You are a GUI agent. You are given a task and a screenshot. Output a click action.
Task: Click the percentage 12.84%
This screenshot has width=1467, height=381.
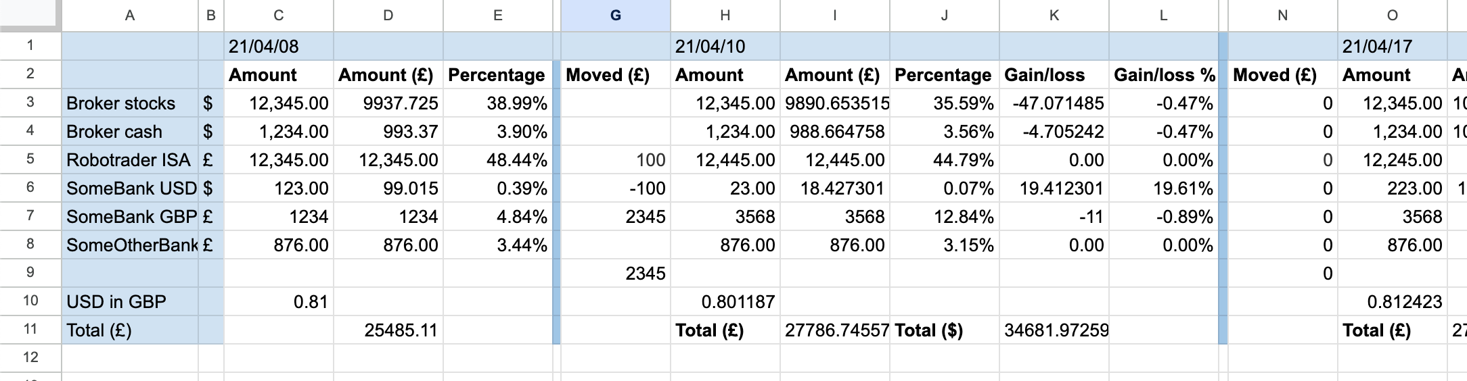coord(945,217)
